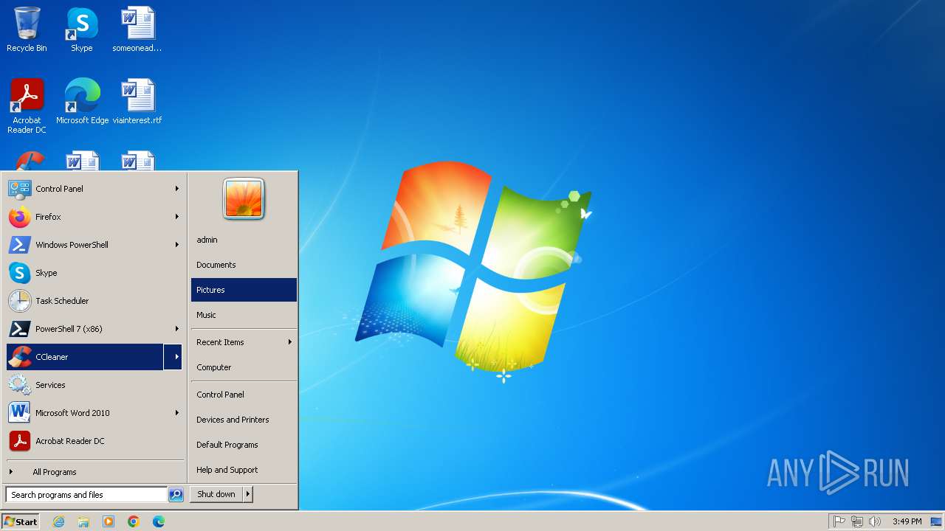Click Show desktop icon beside clock
The height and width of the screenshot is (531, 945).
point(936,521)
